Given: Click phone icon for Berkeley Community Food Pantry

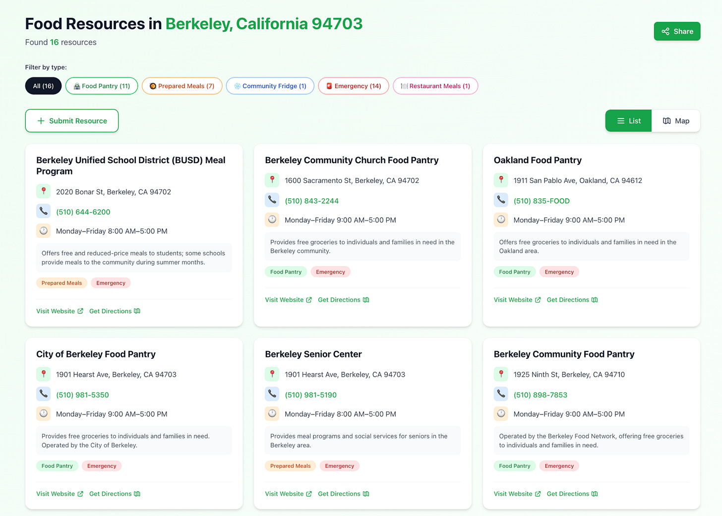Looking at the screenshot, I should [501, 394].
